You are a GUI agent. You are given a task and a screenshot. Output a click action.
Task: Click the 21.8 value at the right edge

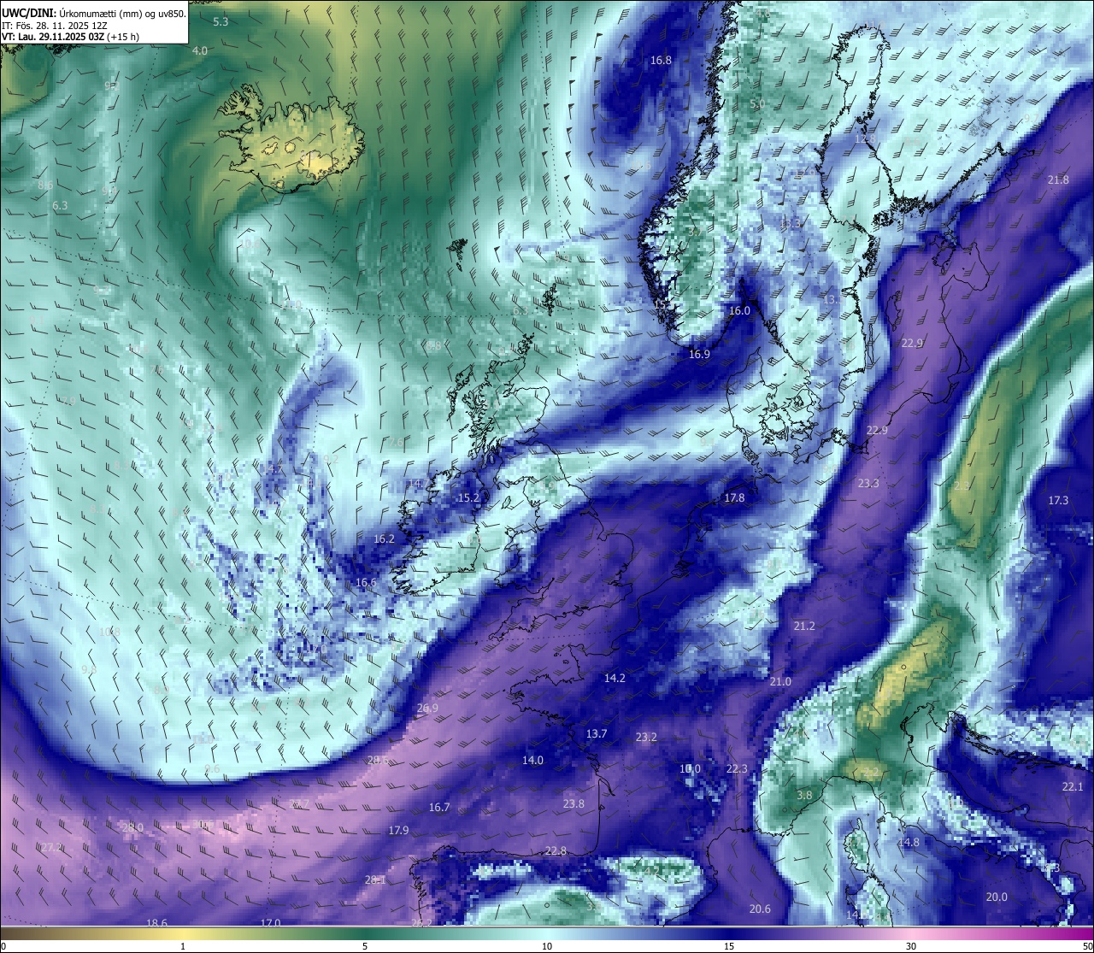point(1058,180)
